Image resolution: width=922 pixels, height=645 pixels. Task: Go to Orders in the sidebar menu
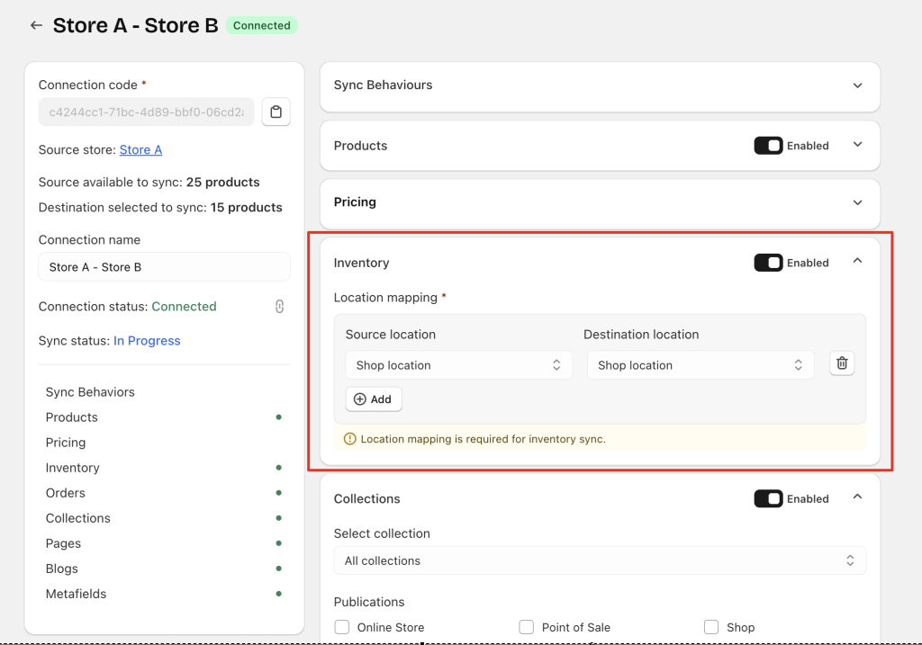click(x=66, y=493)
